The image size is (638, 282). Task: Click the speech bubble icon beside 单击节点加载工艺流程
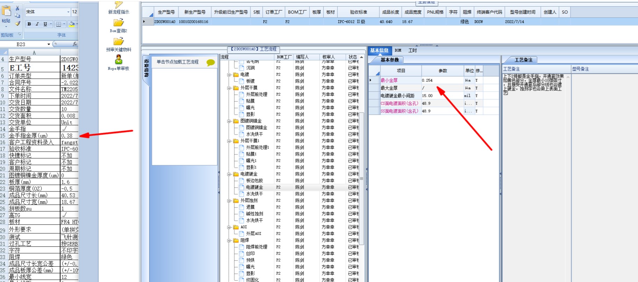point(211,63)
